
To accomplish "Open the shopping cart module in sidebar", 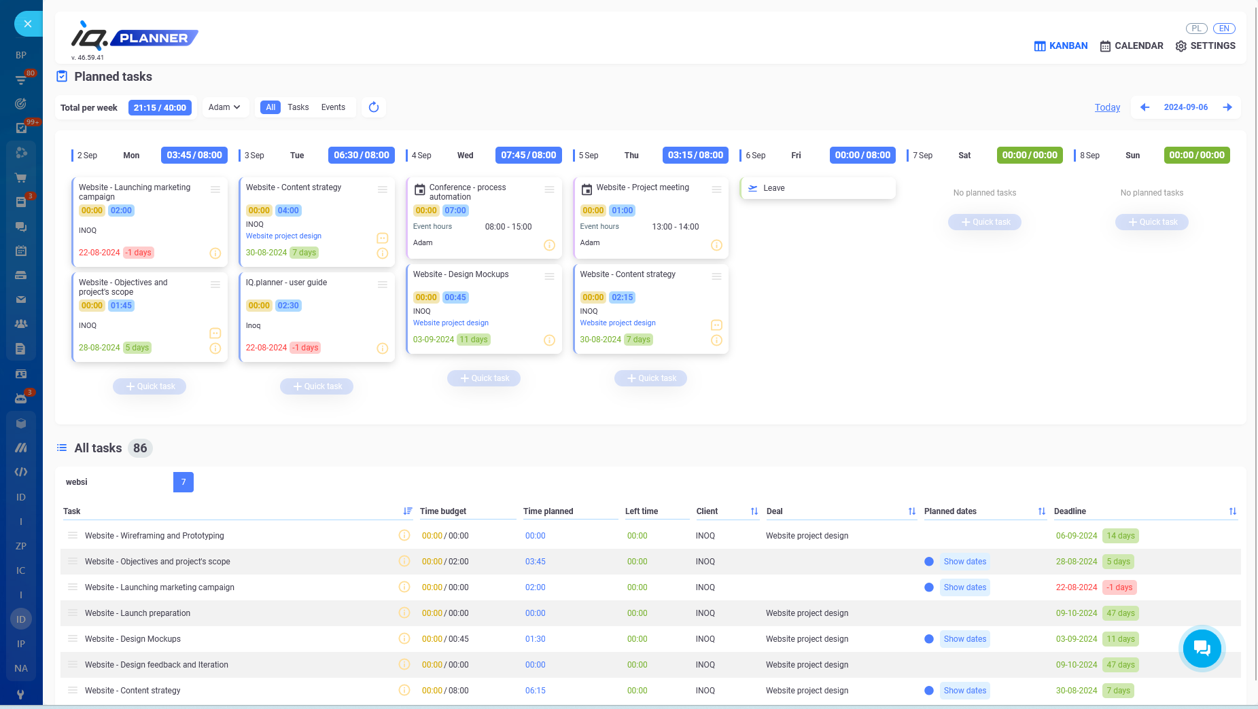I will tap(21, 177).
